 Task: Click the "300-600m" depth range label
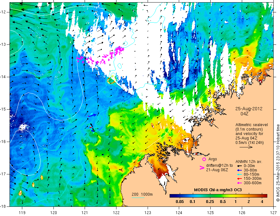pyautogui.click(x=253, y=183)
